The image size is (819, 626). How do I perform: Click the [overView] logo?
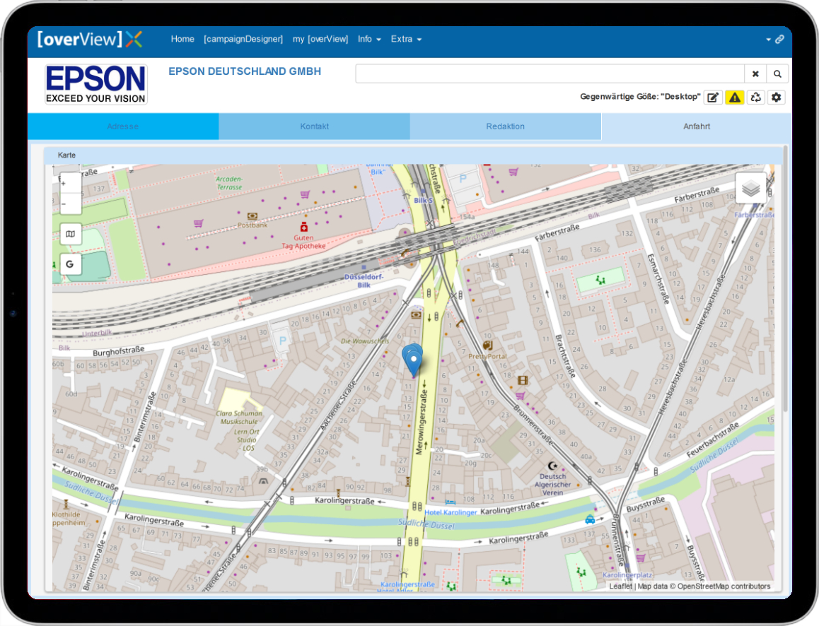[90, 39]
